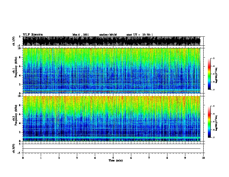The width and height of the screenshot is (229, 177).
Task: Click time axis tick label "2"
Action: pos(59,158)
